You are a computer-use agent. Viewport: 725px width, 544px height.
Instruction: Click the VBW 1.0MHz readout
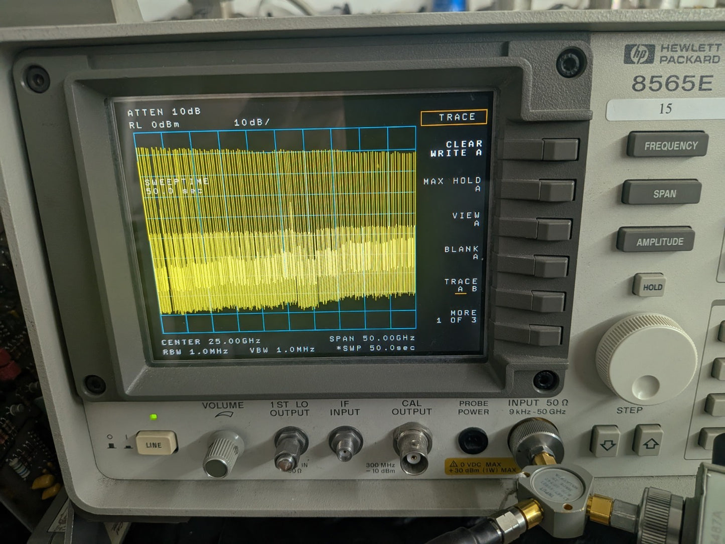point(282,350)
